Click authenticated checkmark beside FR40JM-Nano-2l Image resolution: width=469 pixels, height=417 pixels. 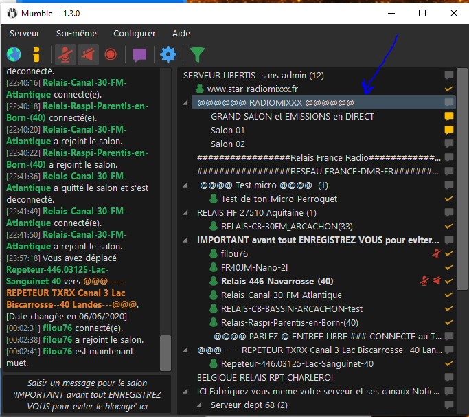[x=448, y=267]
